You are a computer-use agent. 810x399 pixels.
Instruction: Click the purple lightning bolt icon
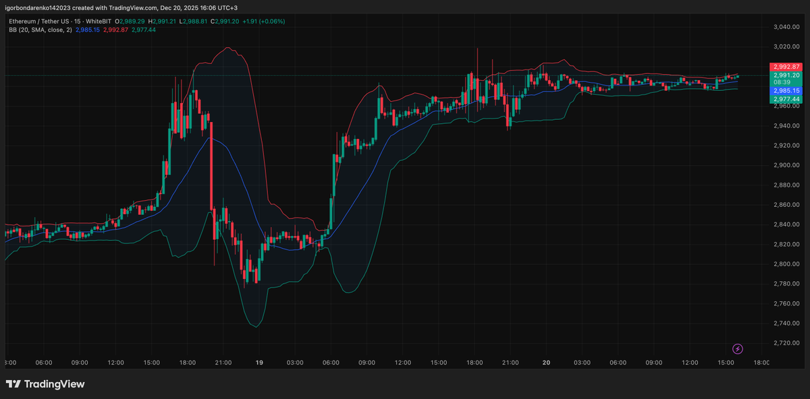(x=738, y=348)
